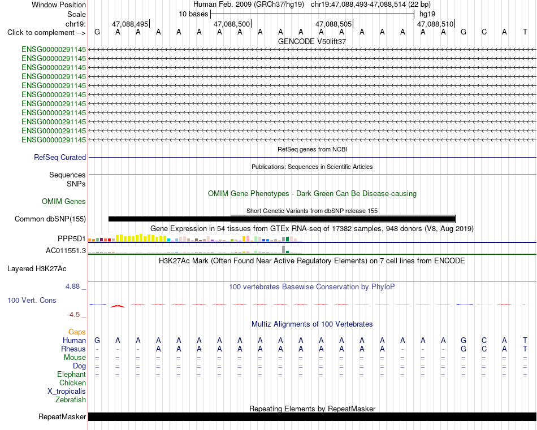The image size is (537, 430).
Task: Click base C in the Rhesus row
Action: (483, 349)
